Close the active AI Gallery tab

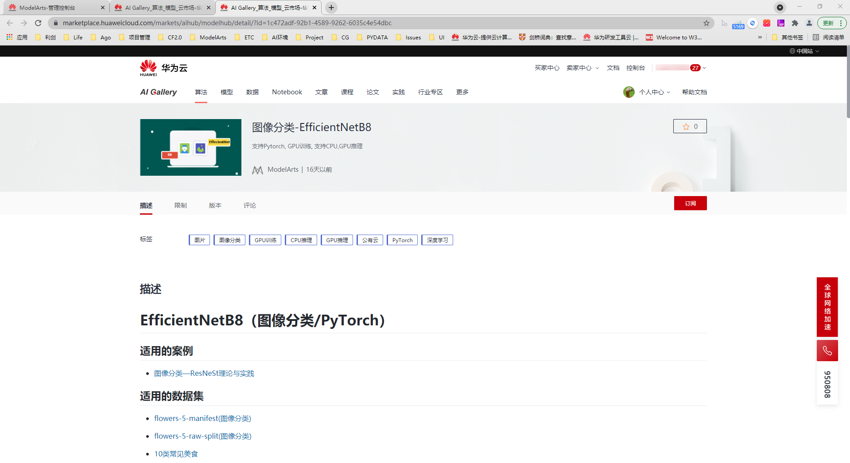click(x=314, y=8)
